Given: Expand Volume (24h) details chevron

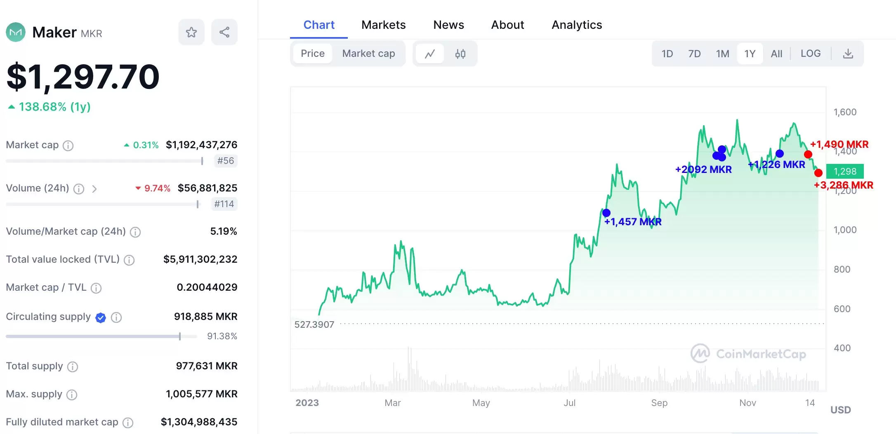Looking at the screenshot, I should (x=94, y=189).
